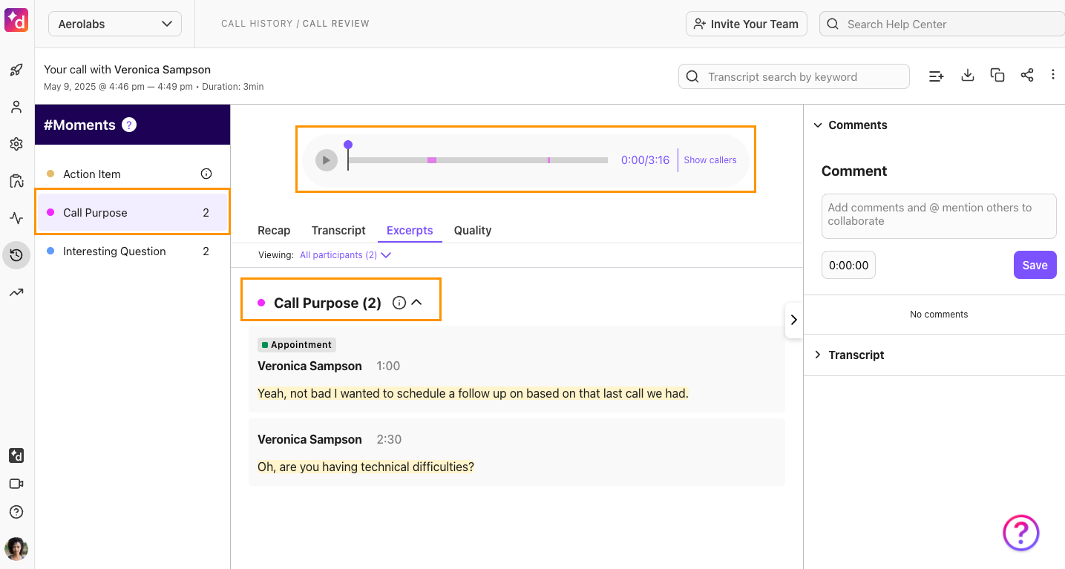1065x569 pixels.
Task: Focus the transcript keyword search field
Action: [794, 76]
